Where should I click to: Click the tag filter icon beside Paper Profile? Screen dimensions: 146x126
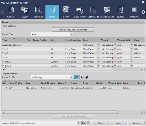pyautogui.click(x=87, y=77)
